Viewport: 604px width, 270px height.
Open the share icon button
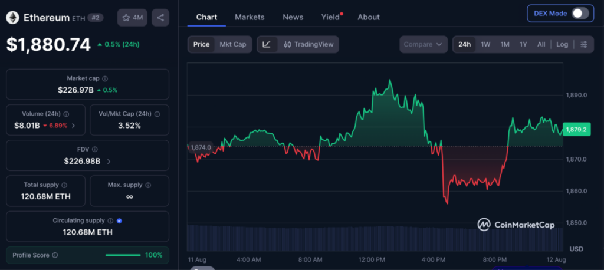click(160, 18)
